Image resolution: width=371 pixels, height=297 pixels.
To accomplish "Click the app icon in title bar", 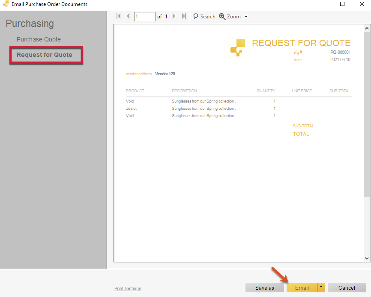I will point(6,4).
